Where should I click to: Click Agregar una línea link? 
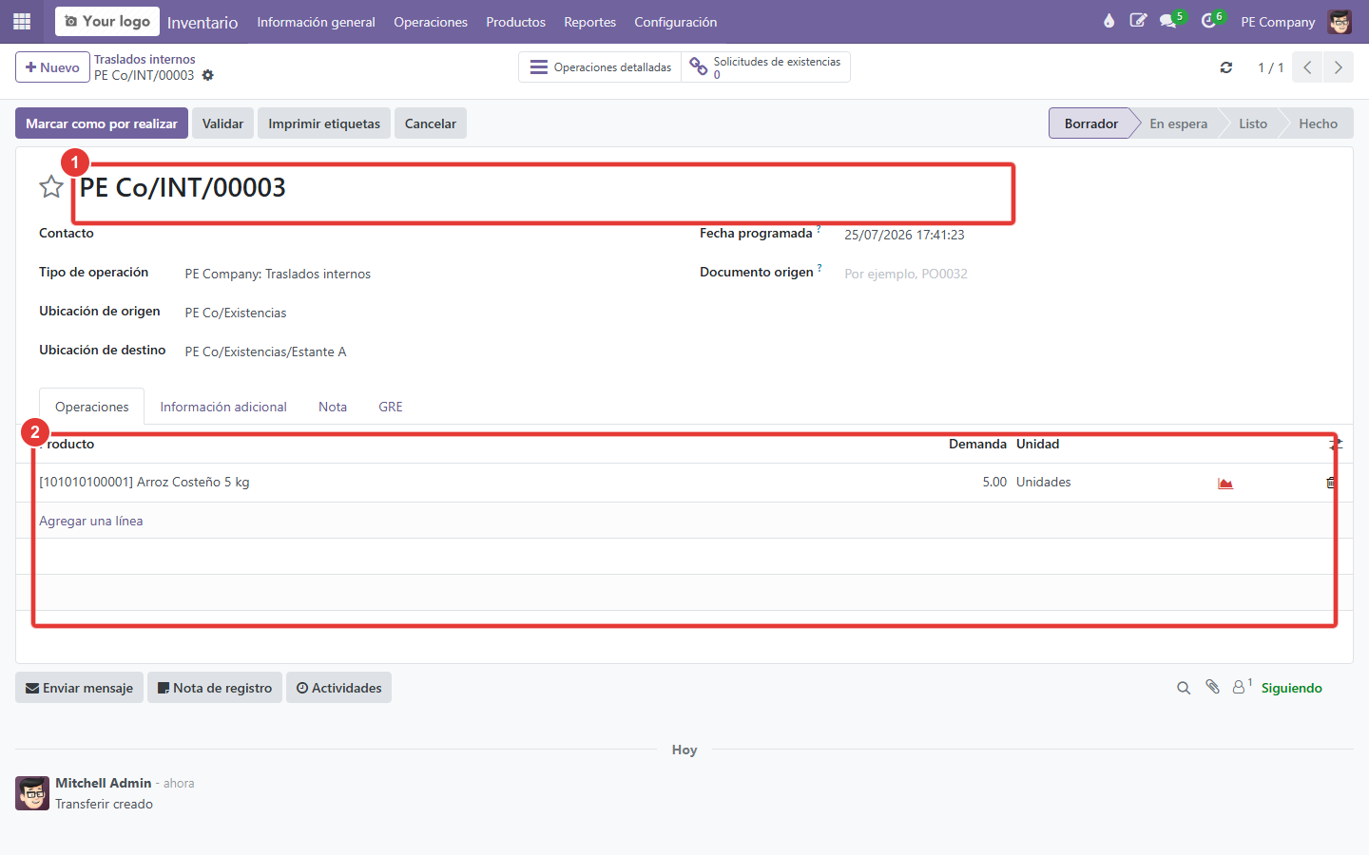[x=91, y=521]
